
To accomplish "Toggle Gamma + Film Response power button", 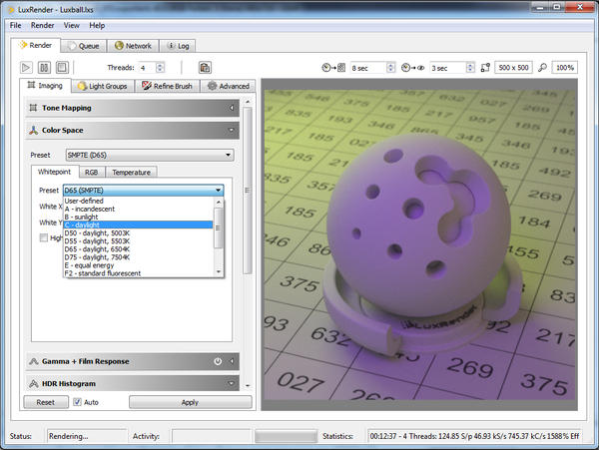I will tap(218, 361).
